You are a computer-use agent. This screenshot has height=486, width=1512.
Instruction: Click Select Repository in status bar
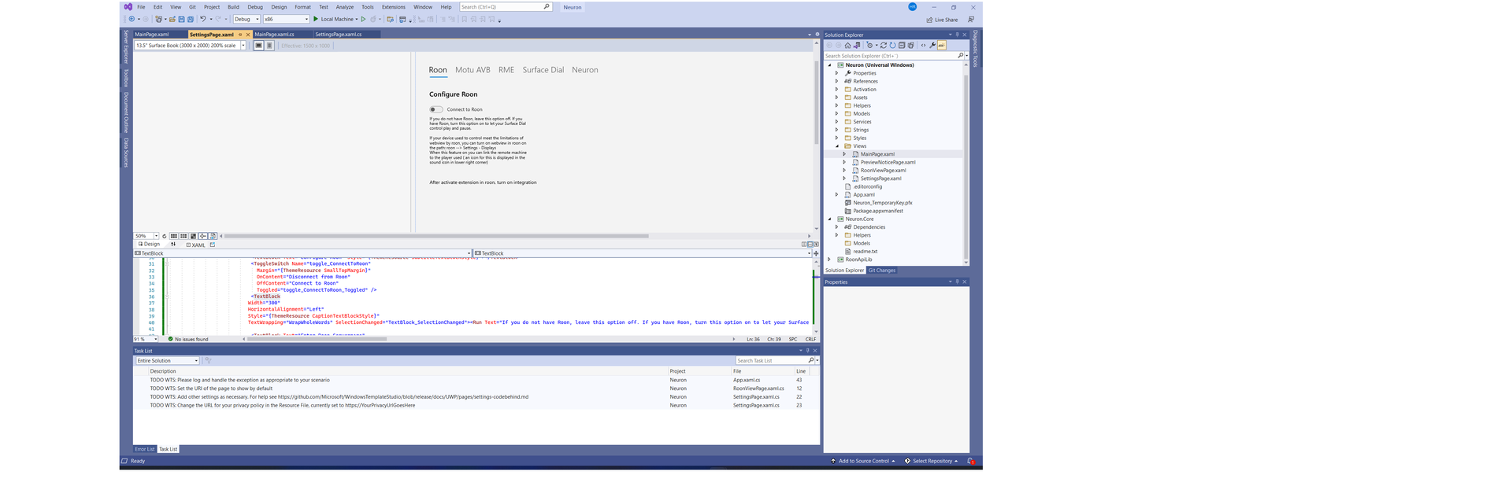click(x=932, y=461)
